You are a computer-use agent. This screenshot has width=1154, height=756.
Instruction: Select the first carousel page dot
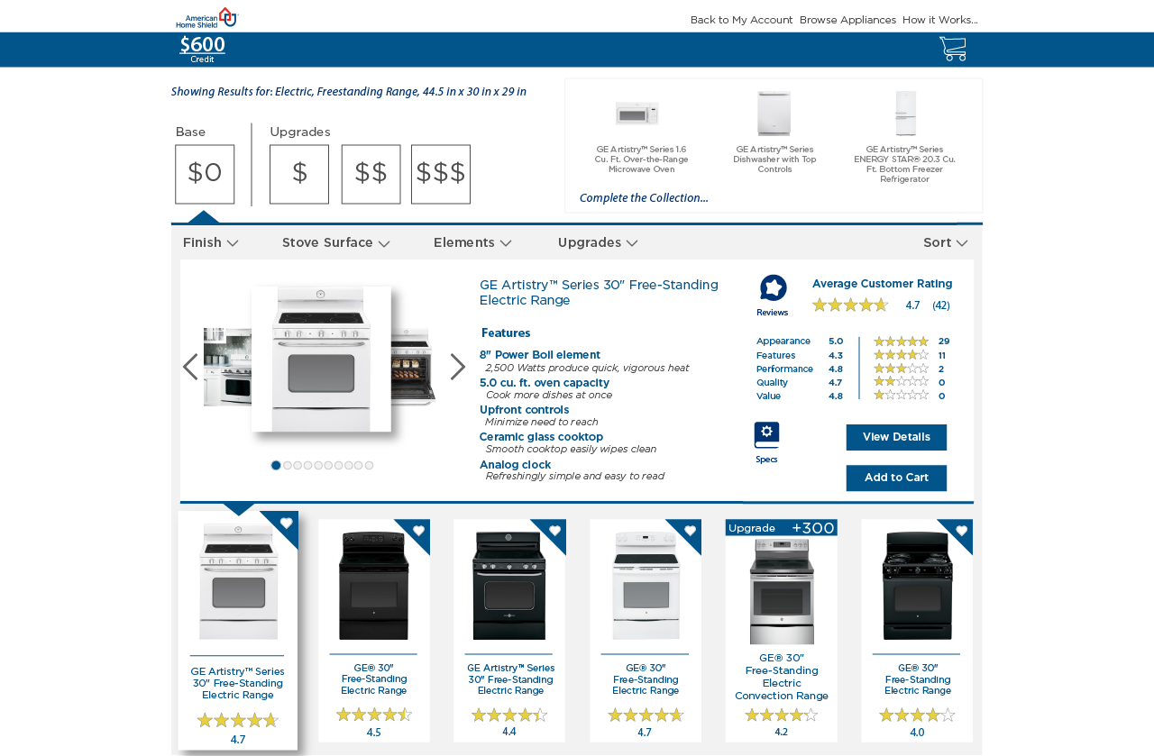(x=276, y=466)
